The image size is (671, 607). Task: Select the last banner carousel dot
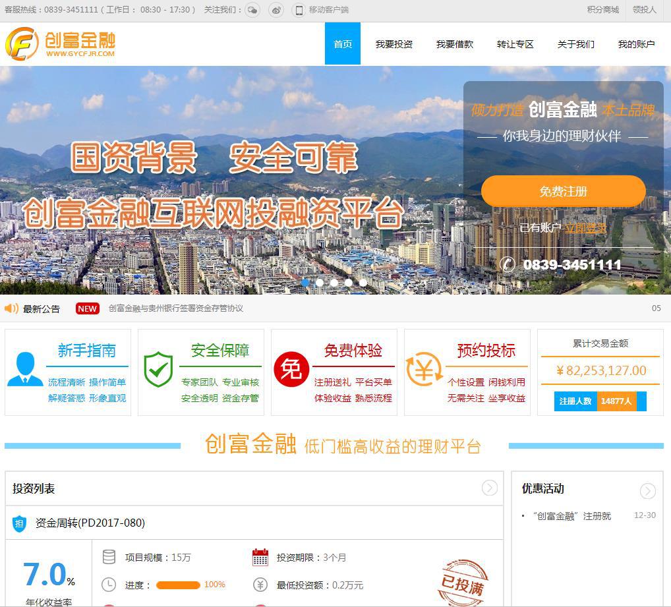click(363, 283)
